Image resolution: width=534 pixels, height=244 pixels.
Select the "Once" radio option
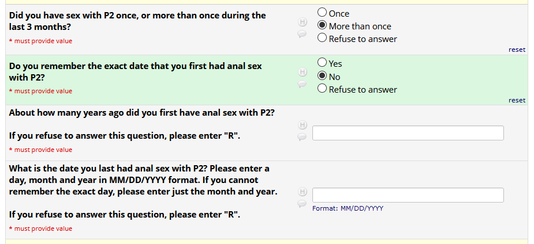point(323,13)
